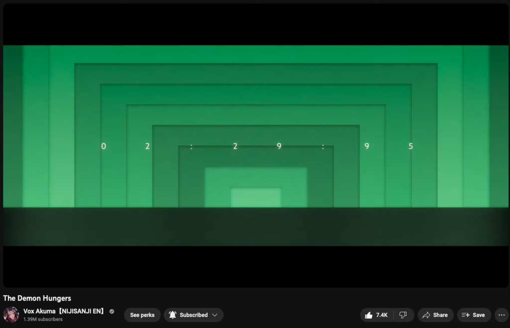Open the Vox Akuma【NIJISANJI EN】channel link
This screenshot has width=510, height=328.
click(x=64, y=311)
